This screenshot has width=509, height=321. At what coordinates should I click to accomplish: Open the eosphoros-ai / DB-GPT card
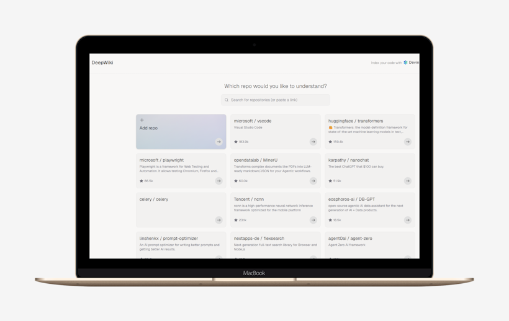(x=370, y=210)
